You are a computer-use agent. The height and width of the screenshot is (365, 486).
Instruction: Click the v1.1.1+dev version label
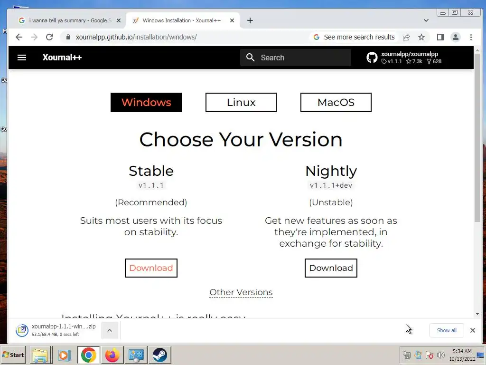coord(331,185)
